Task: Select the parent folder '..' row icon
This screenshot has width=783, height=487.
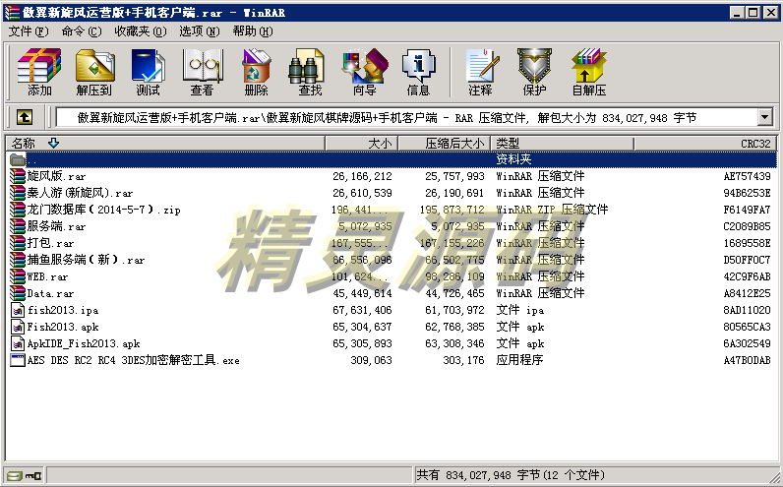Action: (18, 159)
